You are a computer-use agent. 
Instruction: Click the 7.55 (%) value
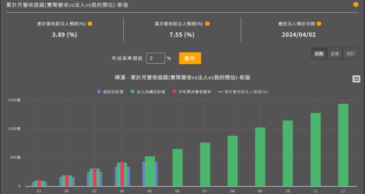[x=182, y=35]
